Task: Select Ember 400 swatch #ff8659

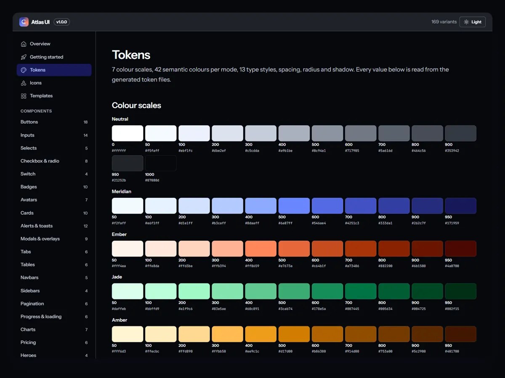Action: coord(261,249)
